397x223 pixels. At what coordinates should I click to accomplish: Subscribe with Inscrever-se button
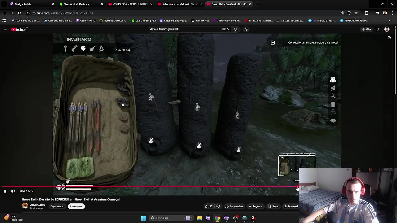coord(76,206)
